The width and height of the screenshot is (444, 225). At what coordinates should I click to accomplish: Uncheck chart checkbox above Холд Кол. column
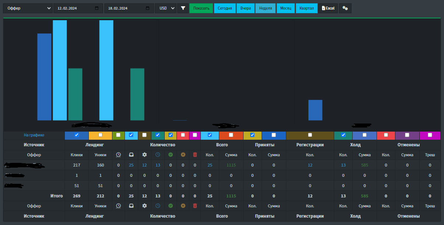(343, 135)
